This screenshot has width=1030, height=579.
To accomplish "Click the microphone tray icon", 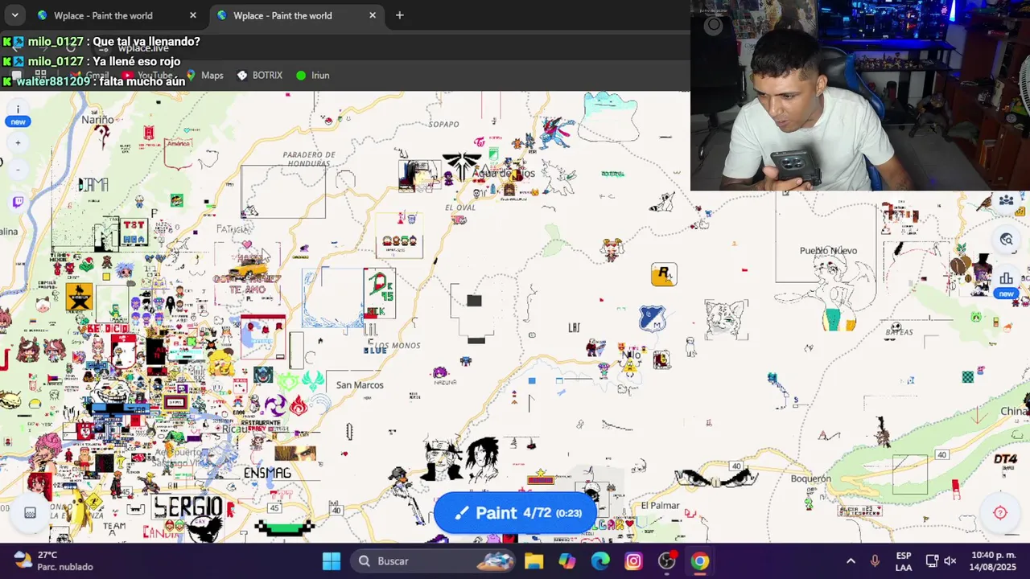I will pos(875,561).
